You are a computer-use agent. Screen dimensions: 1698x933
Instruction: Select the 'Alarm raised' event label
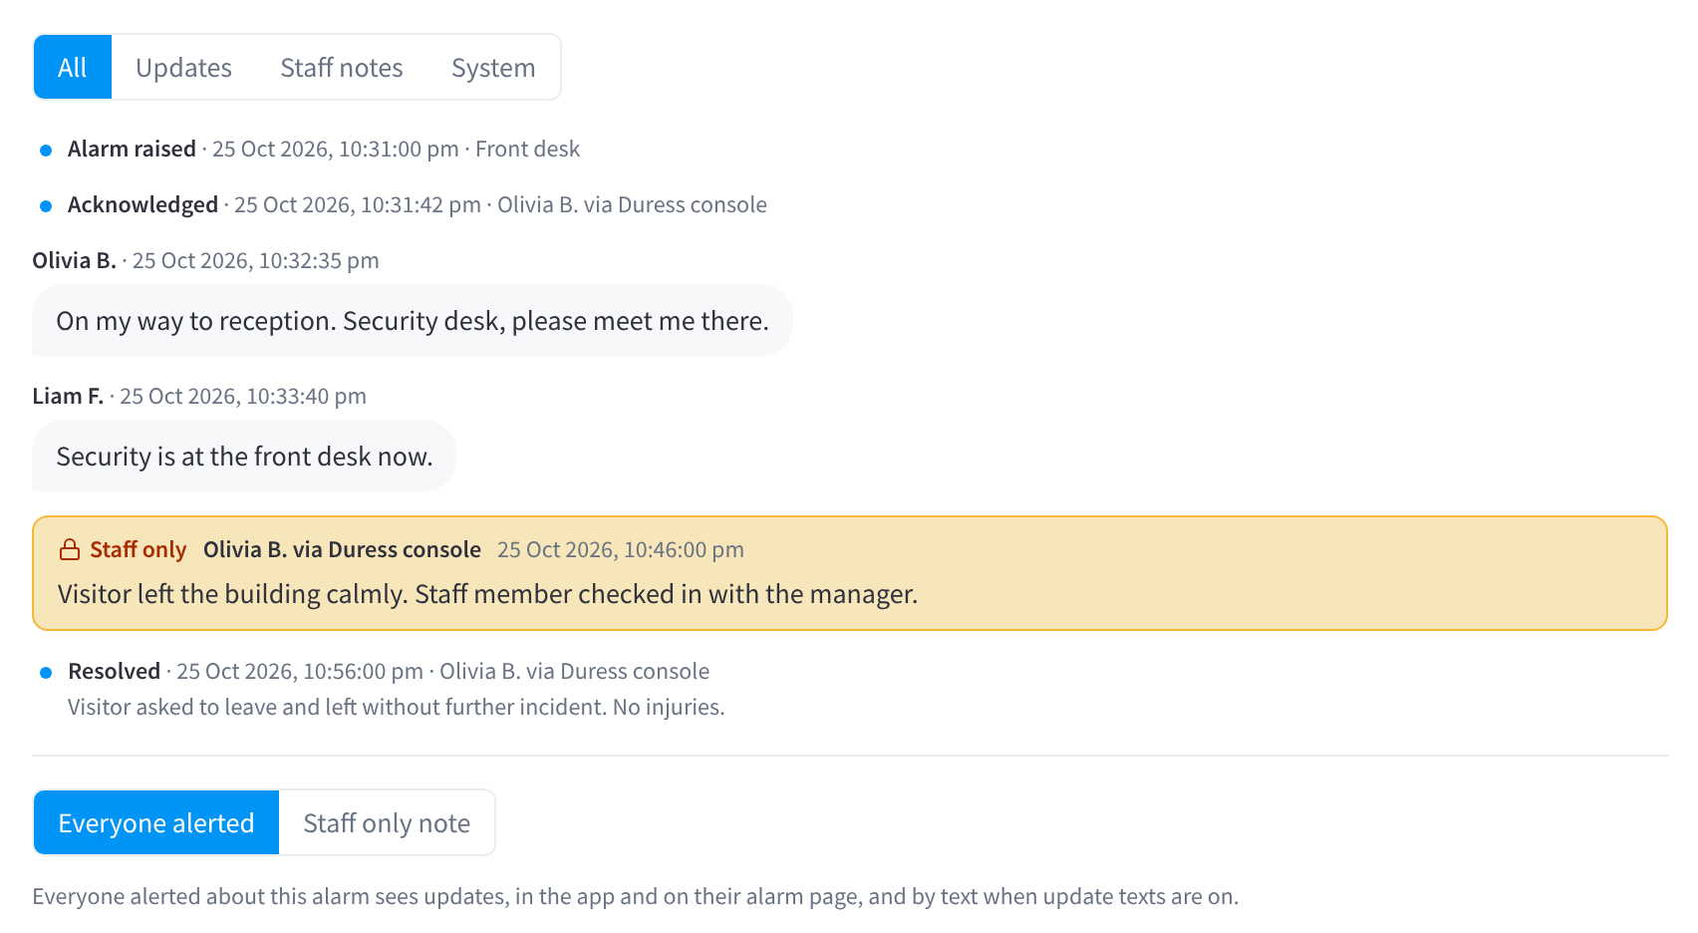(132, 150)
